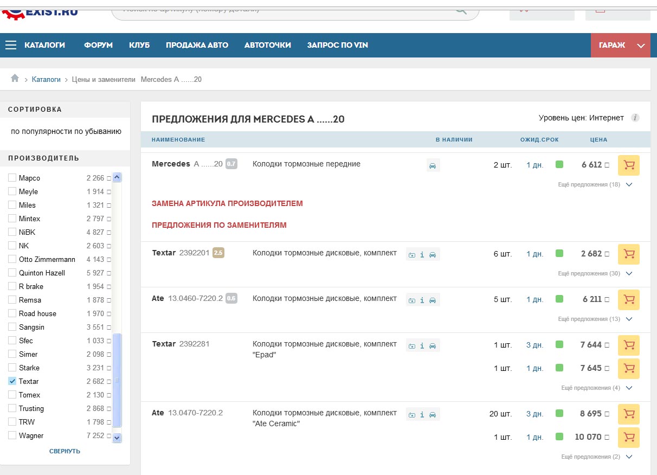Viewport: 657px width, 475px height.
Task: Add Mercedes 6 612 offer to cart
Action: 629,165
